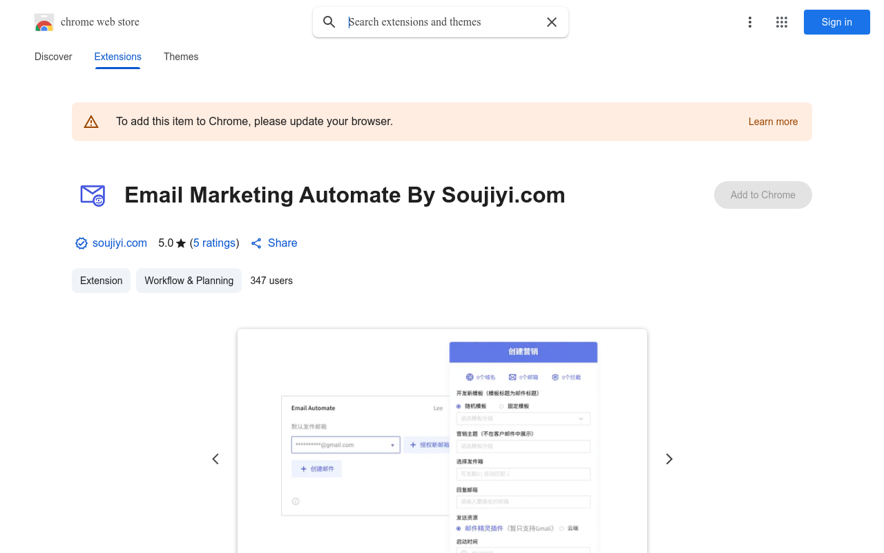Click the rating star icon
Image resolution: width=884 pixels, height=553 pixels.
coord(181,243)
